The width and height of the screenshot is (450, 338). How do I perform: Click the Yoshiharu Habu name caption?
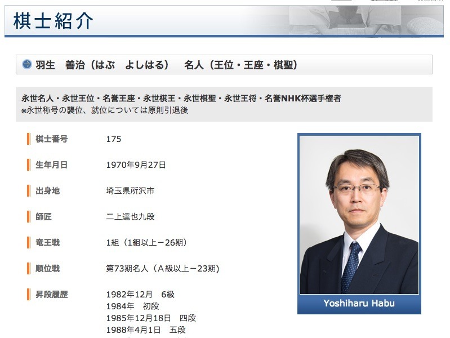359,304
